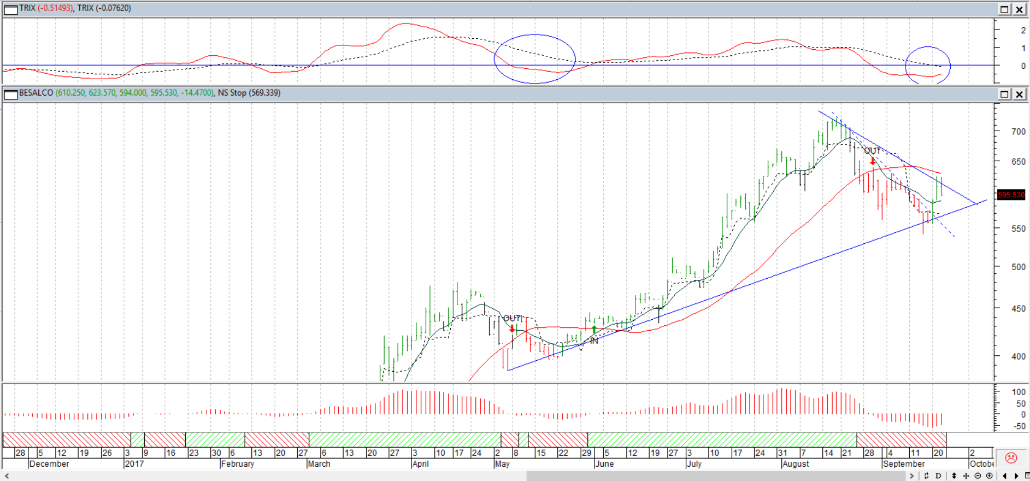Open the TRIX pane window menu icon

[10, 9]
